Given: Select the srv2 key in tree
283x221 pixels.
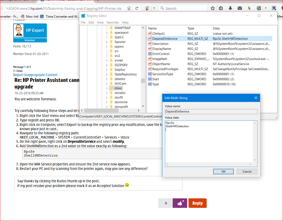Looking at the screenshot, I should [x=117, y=56].
